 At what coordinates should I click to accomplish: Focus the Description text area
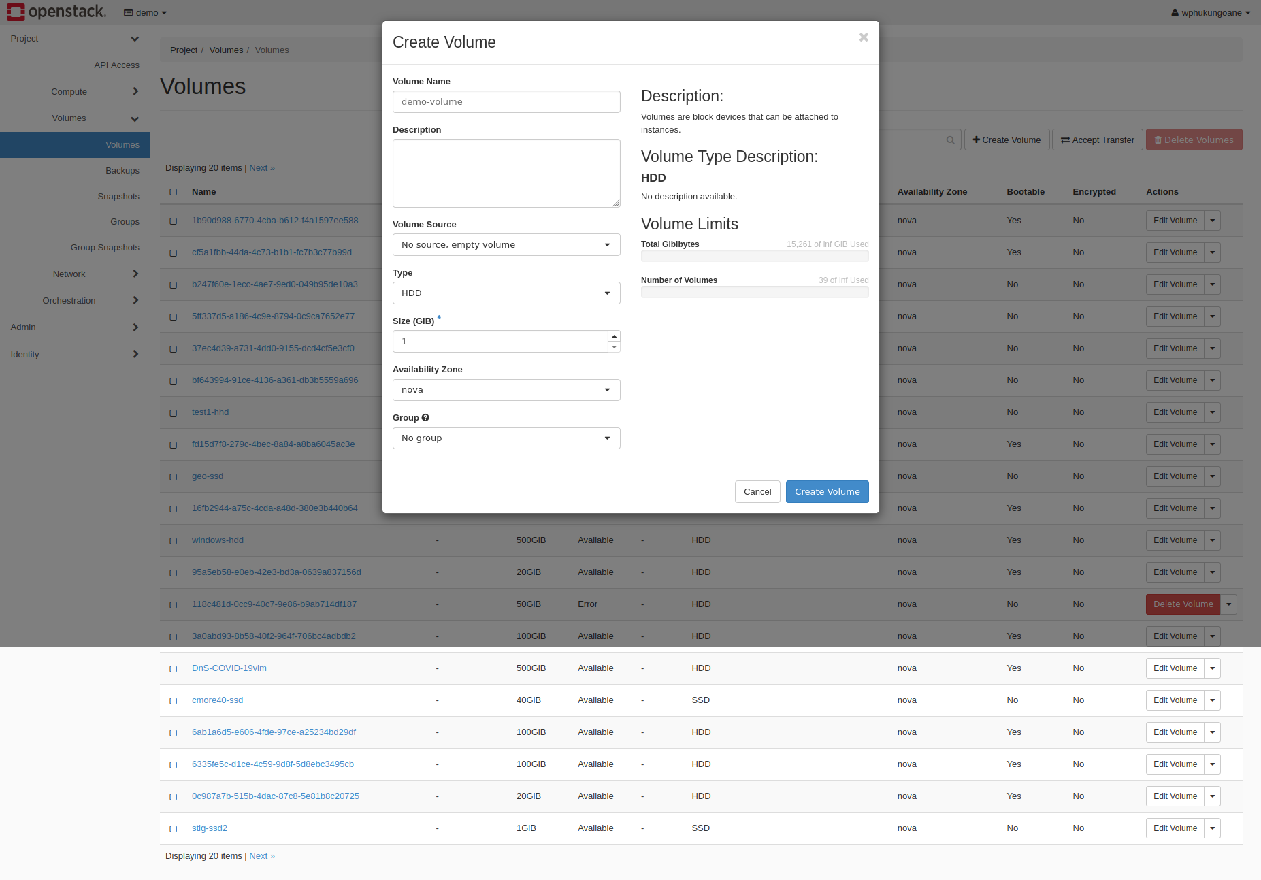coord(506,174)
